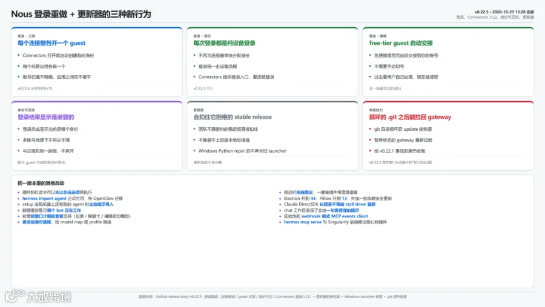Screen dimensions: 545x307
Task: Select heading 'free-tier guest 自动交接'
Action: pos(401,43)
